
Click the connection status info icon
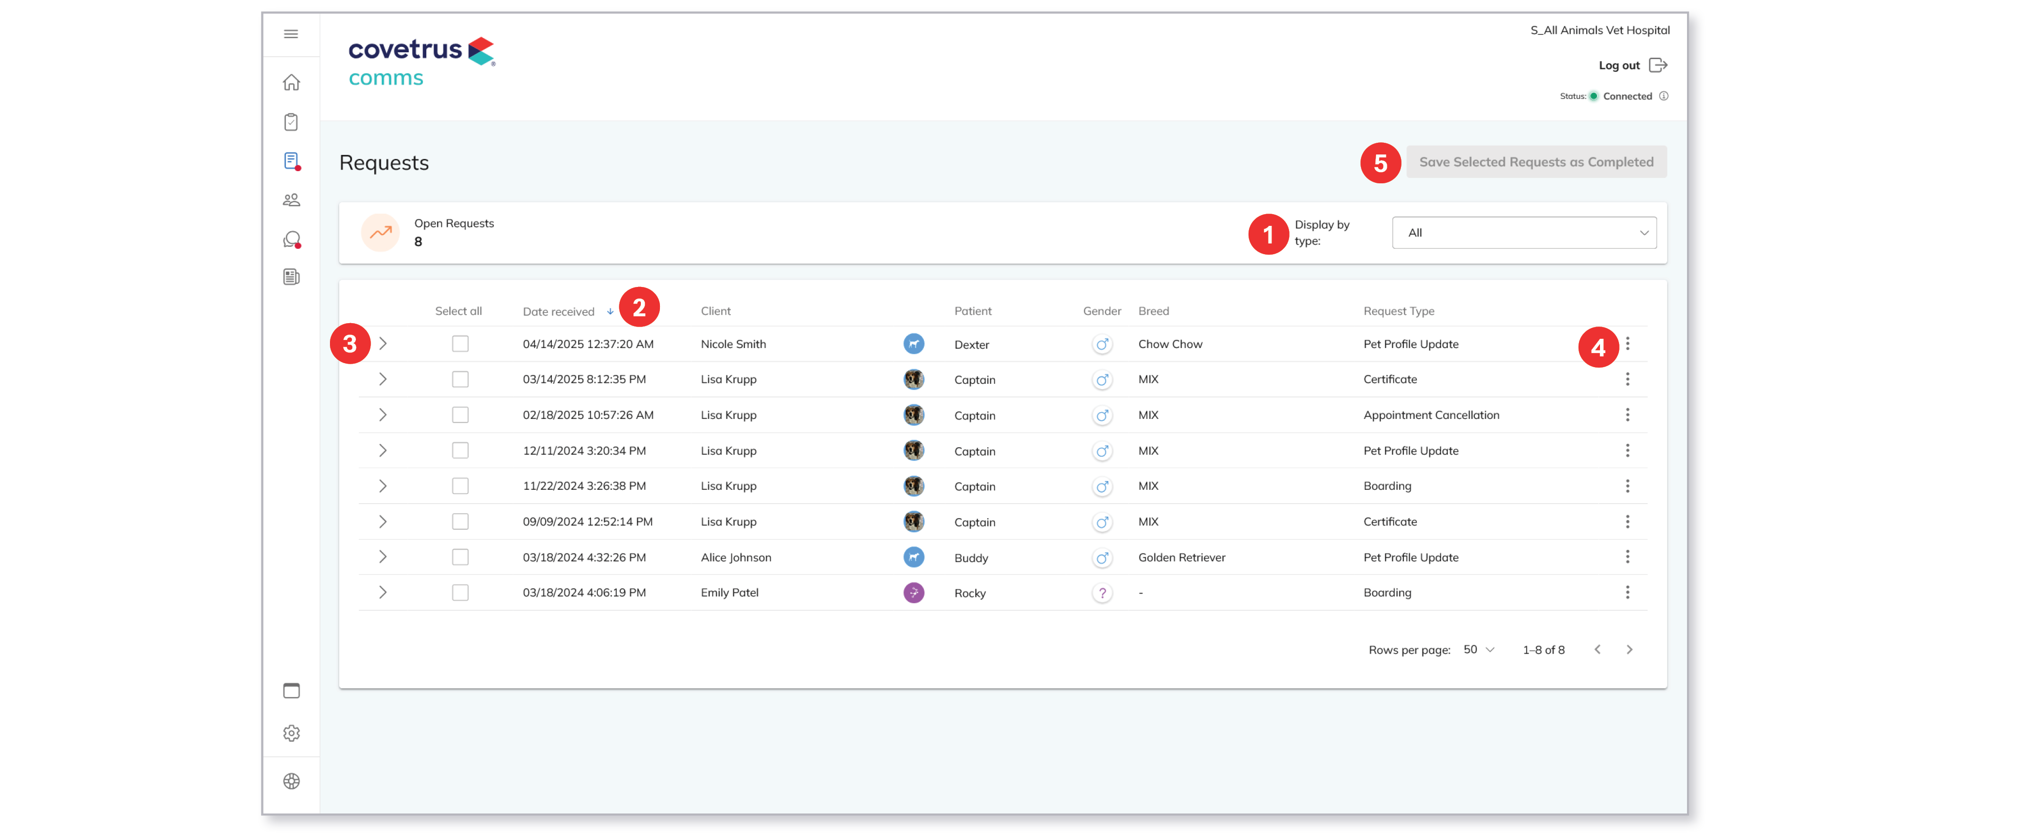coord(1664,96)
